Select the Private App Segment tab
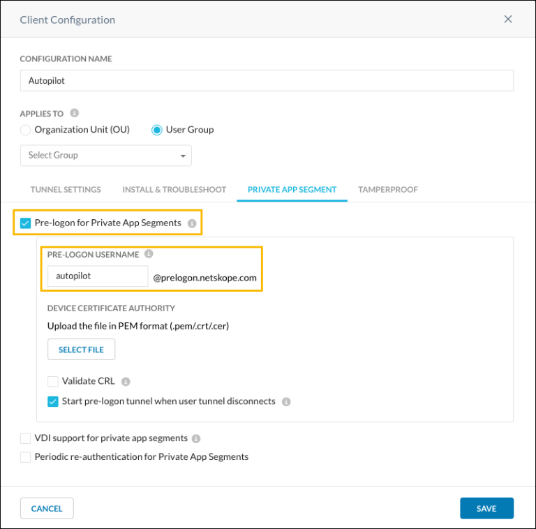 [292, 190]
